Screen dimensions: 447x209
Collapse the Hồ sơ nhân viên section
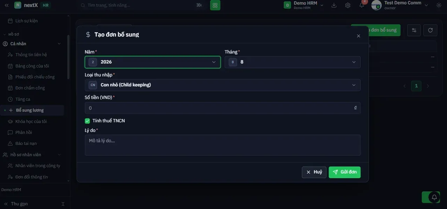[59, 155]
